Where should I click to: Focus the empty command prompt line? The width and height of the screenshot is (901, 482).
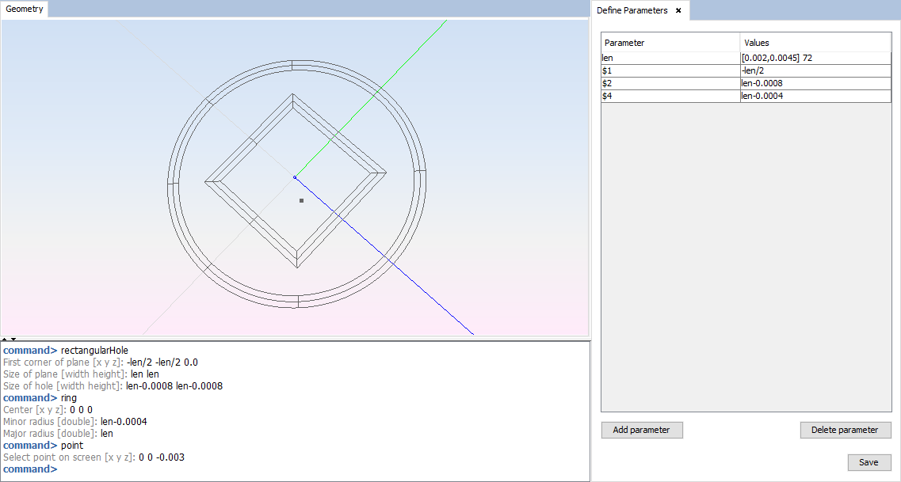pyautogui.click(x=317, y=469)
